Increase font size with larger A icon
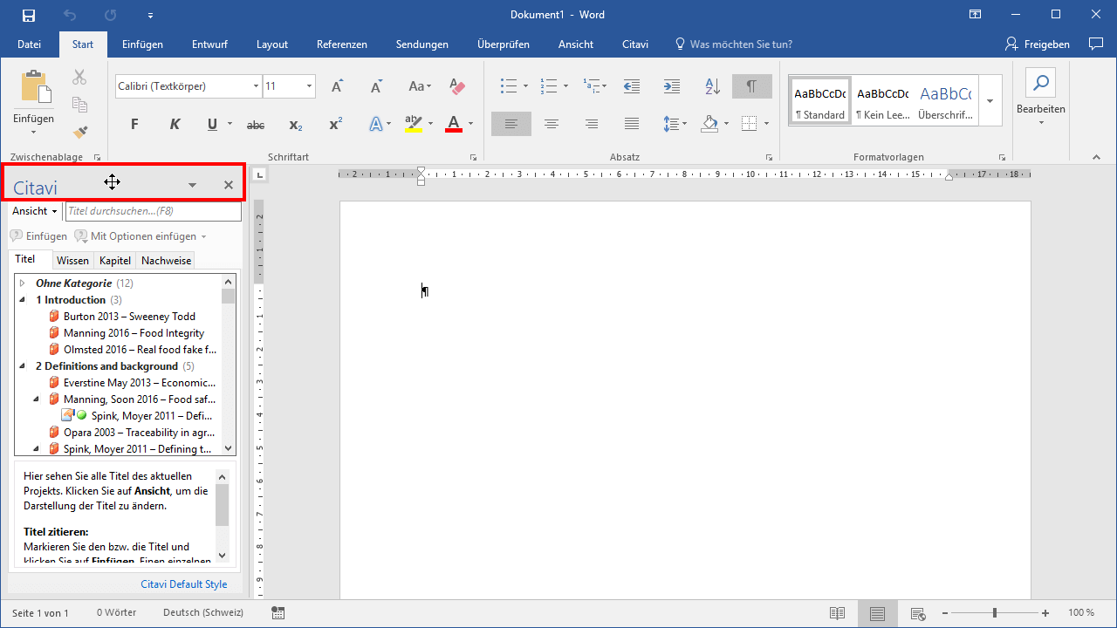The width and height of the screenshot is (1117, 628). (x=337, y=86)
